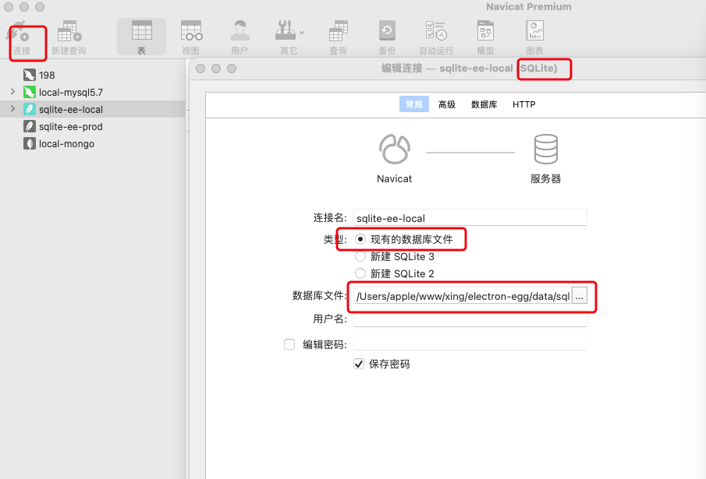Switch to the Advanced (高级) tab
The height and width of the screenshot is (479, 706).
tap(447, 104)
